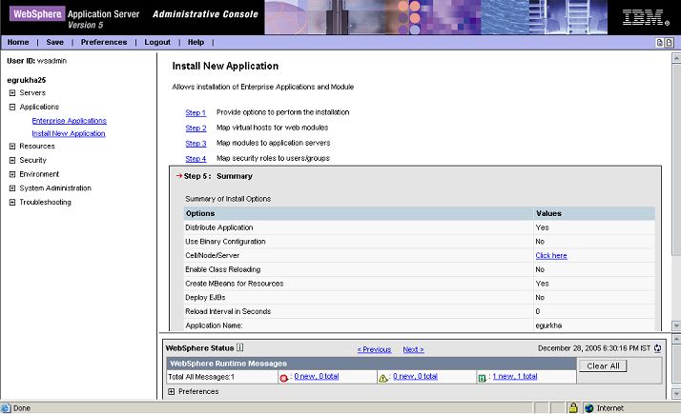Screen dimensions: 681x414
Task: Open the '1 new, 1 total' messages link
Action: coord(515,376)
